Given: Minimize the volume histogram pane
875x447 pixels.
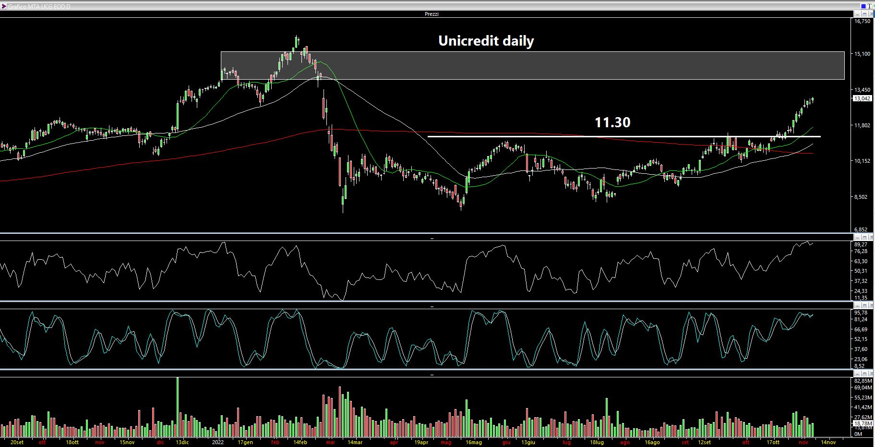Looking at the screenshot, I should (857, 373).
